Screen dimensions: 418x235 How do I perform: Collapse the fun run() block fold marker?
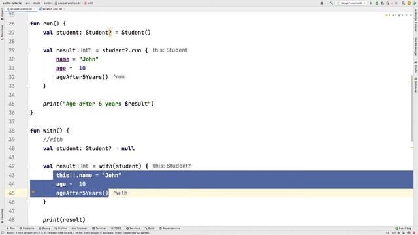[28, 23]
